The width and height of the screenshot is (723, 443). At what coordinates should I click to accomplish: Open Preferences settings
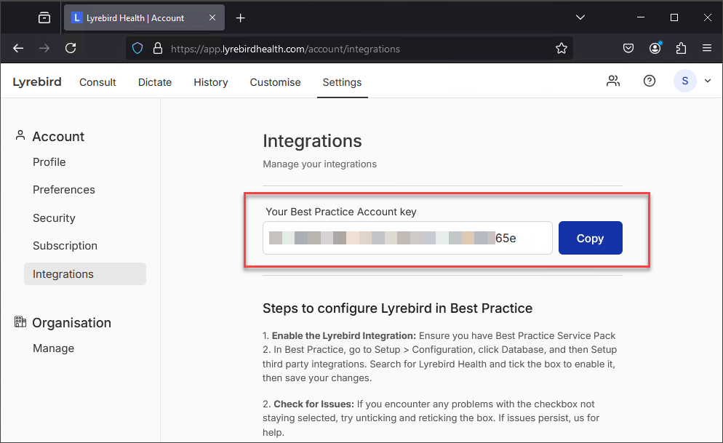63,189
